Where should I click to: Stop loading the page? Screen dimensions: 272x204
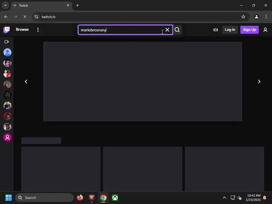[25, 17]
